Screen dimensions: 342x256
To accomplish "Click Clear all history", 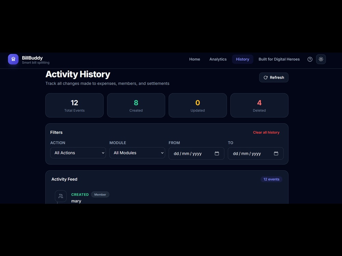I will (266, 132).
